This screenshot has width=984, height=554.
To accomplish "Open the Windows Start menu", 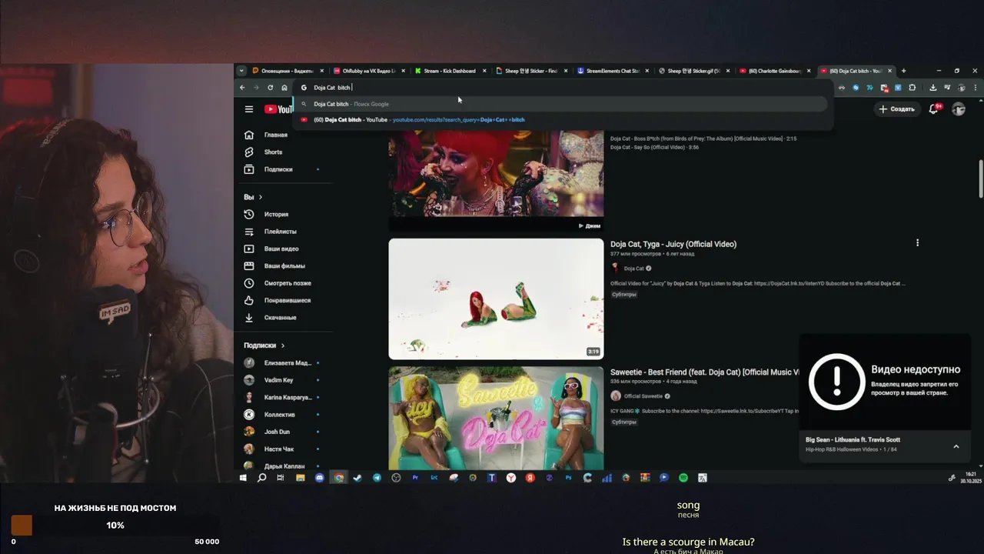I will (x=243, y=478).
